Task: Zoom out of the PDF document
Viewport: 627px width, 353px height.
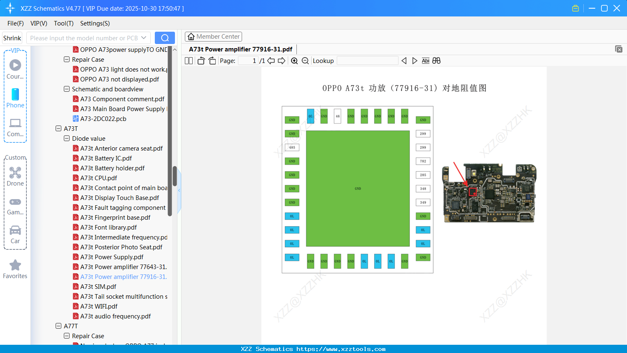Action: [305, 61]
